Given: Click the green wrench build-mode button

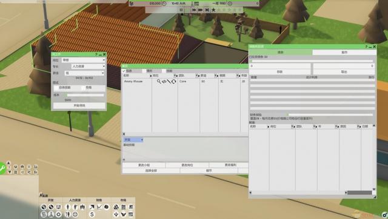Looking at the screenshot, I should tap(2, 168).
